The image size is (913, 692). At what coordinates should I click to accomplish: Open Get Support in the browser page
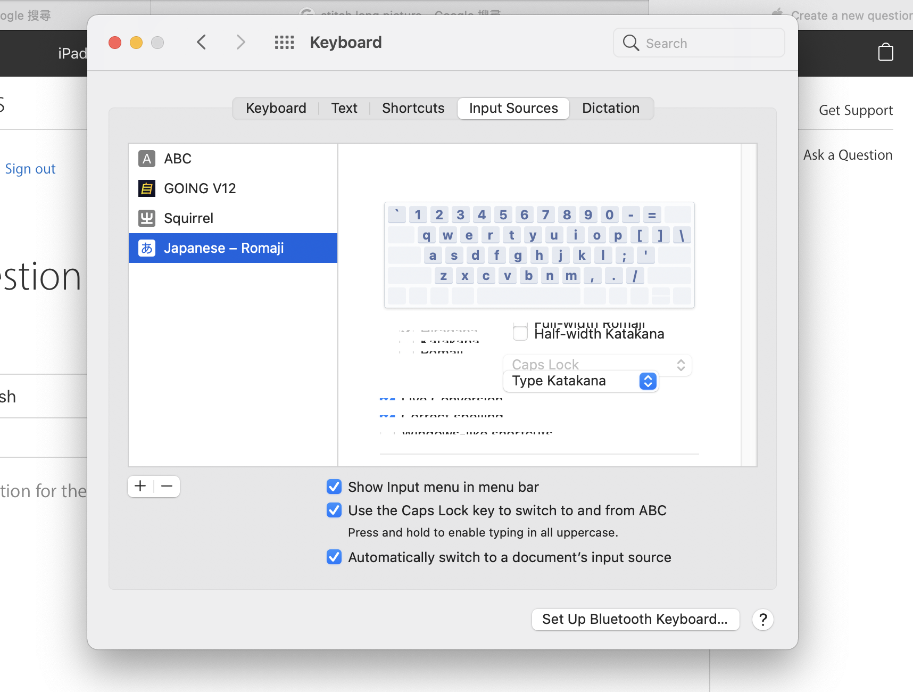(856, 110)
